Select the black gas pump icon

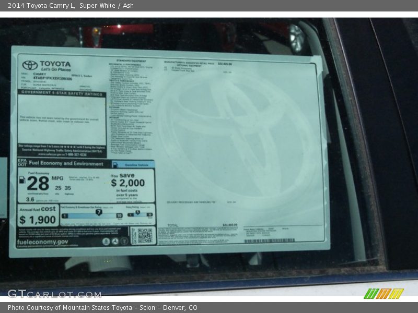tap(22, 179)
